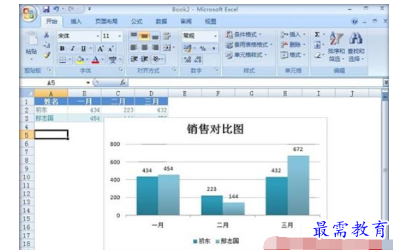Open text orientation options
This screenshot has height=250, width=393.
coord(157,59)
